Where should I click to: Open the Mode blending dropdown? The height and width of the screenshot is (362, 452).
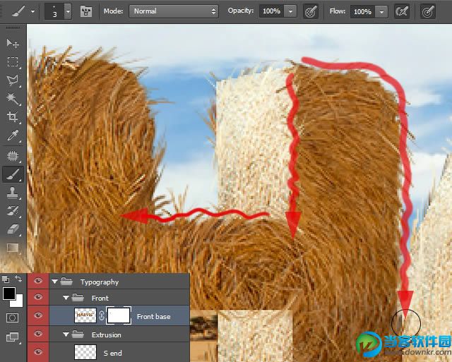[x=174, y=11]
